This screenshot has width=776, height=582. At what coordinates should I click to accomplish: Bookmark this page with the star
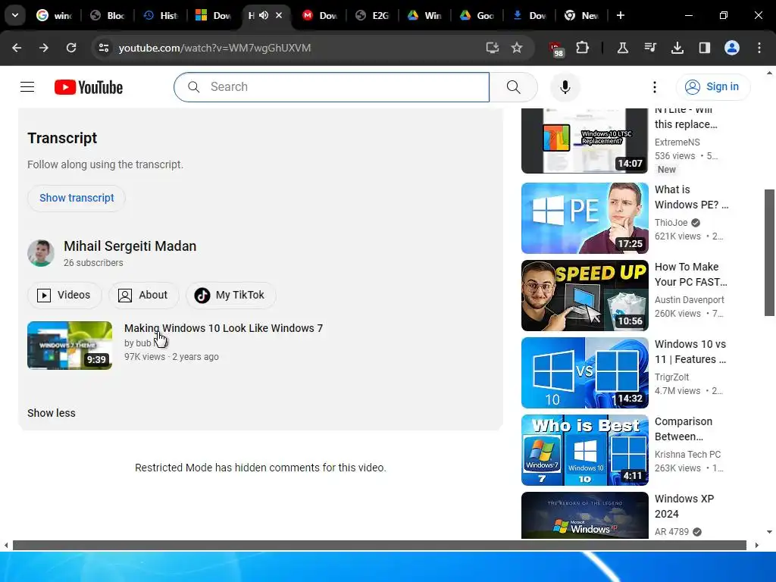point(517,48)
